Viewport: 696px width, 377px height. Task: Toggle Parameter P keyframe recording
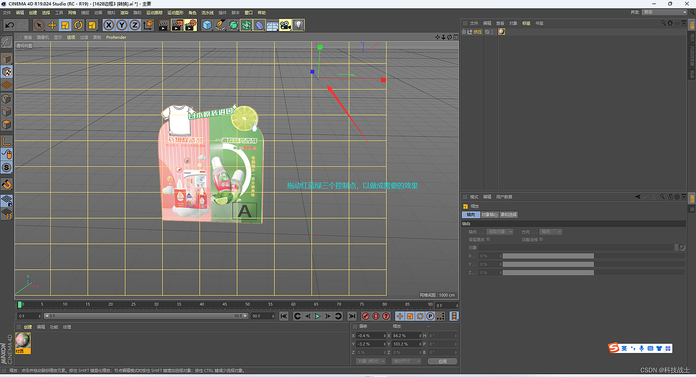[430, 316]
